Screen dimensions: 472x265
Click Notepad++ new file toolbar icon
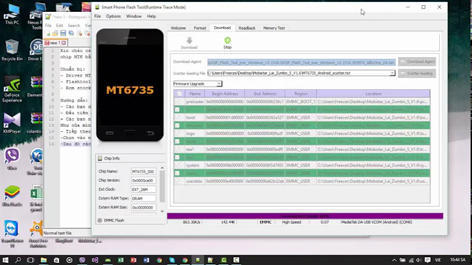(48, 33)
